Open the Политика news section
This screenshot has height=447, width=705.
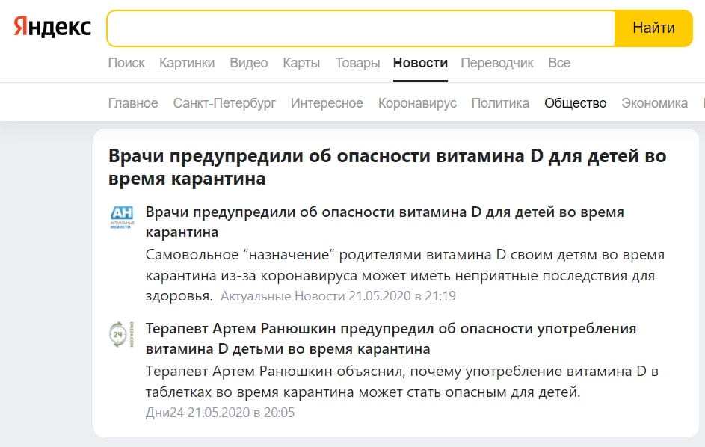coord(500,103)
